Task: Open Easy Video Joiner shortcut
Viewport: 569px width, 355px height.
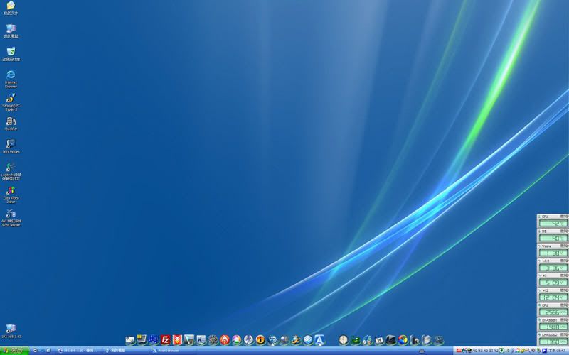Action: point(11,191)
